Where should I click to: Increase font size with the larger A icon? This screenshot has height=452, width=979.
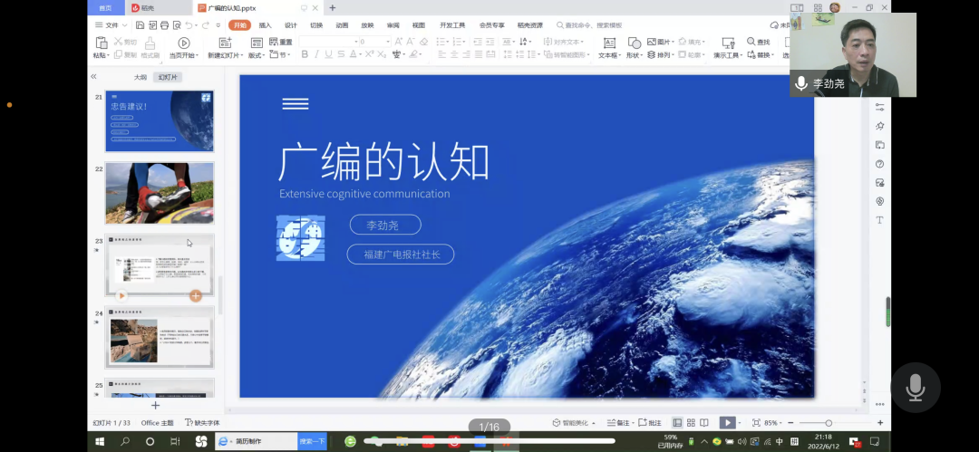(398, 42)
